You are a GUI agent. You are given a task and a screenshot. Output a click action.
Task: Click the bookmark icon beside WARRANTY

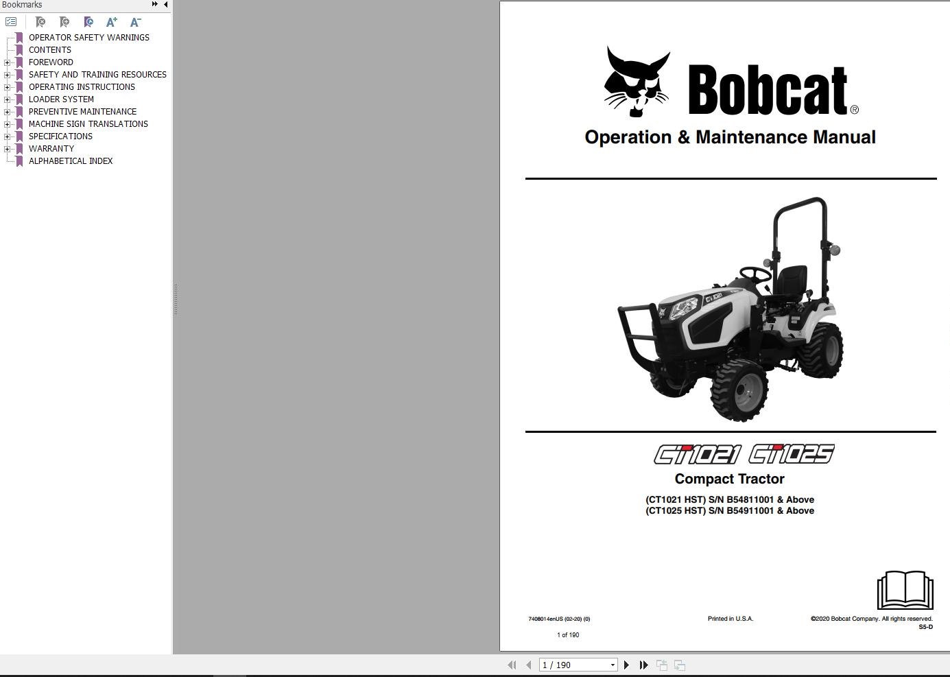pos(19,149)
